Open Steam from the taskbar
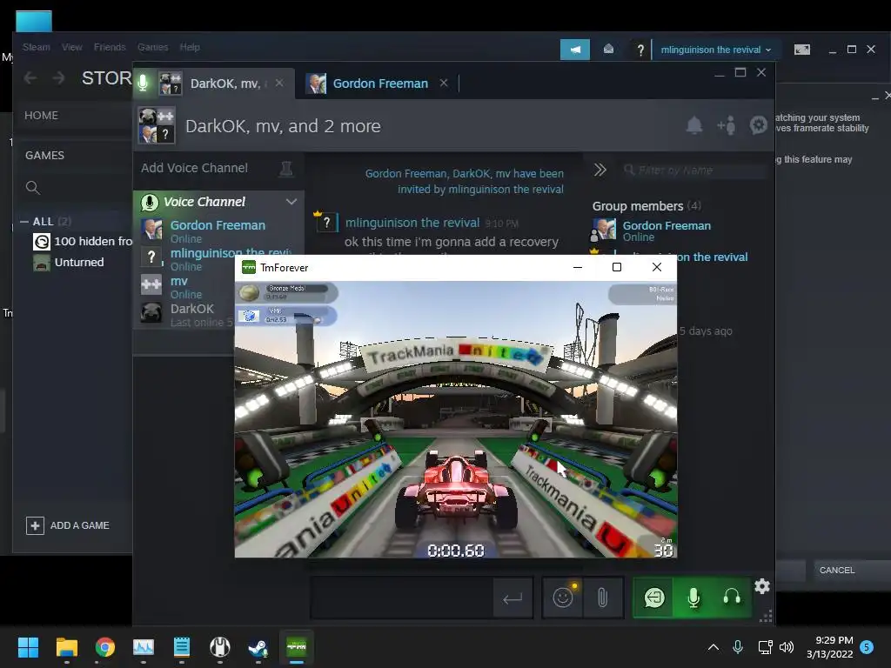The height and width of the screenshot is (668, 891). pyautogui.click(x=258, y=647)
